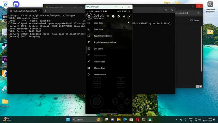Add a new terminal tab with plus
Image resolution: width=218 pixels, height=123 pixels.
click(x=45, y=11)
